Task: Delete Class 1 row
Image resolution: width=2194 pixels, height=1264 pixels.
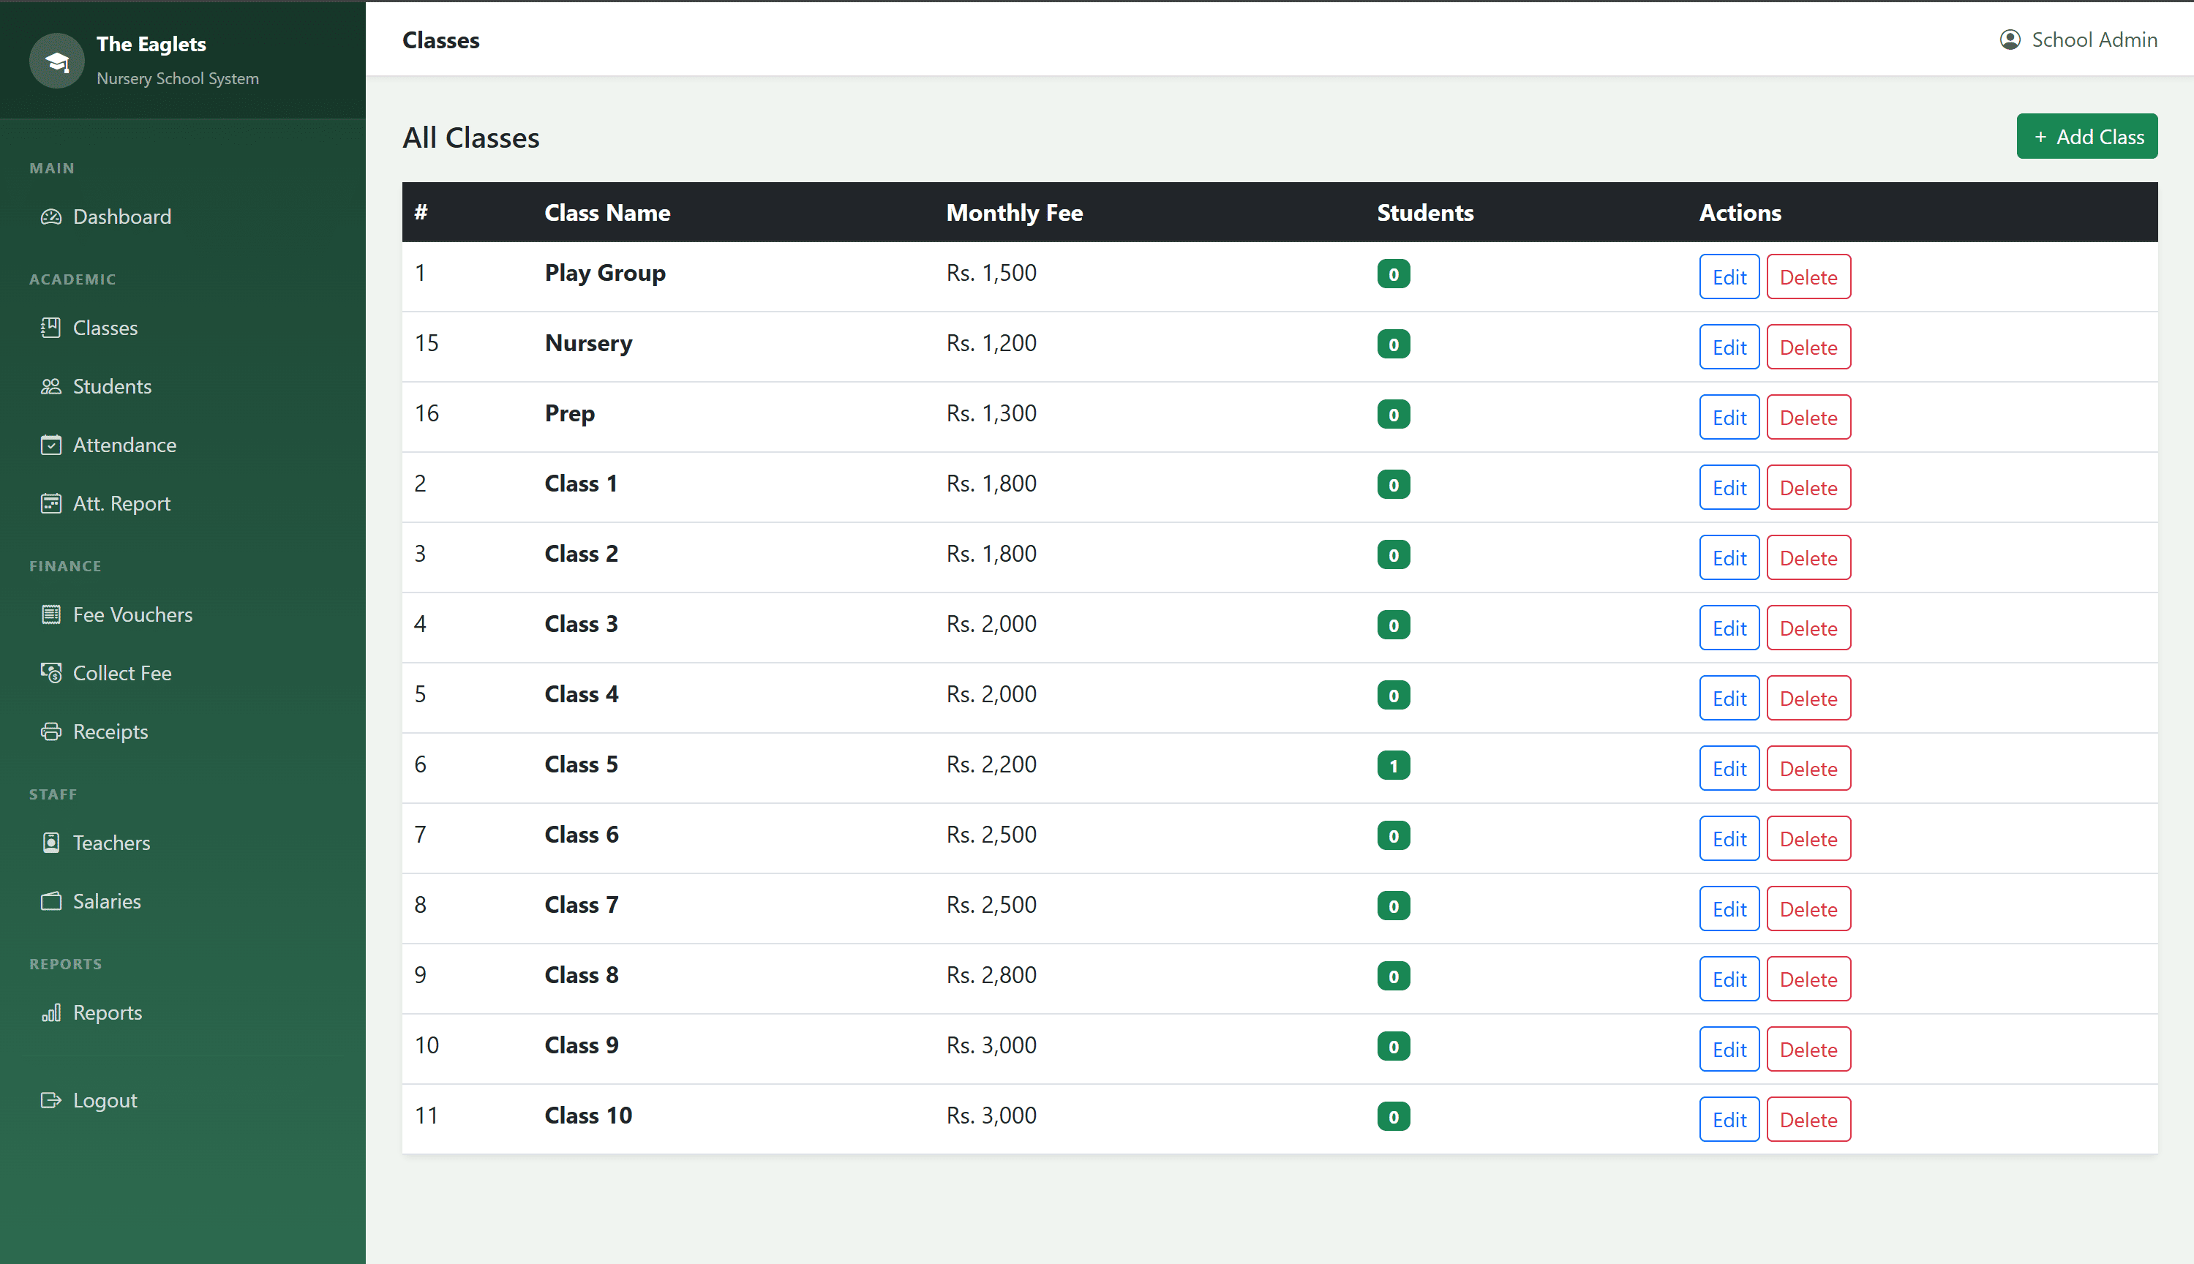Action: tap(1808, 488)
